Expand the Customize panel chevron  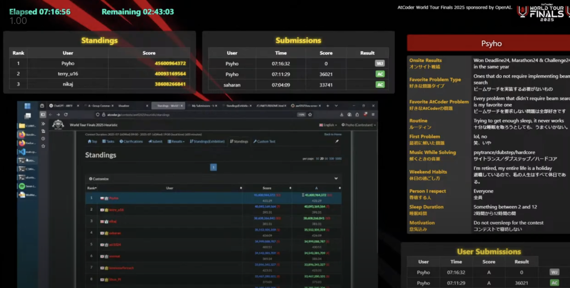(x=336, y=179)
